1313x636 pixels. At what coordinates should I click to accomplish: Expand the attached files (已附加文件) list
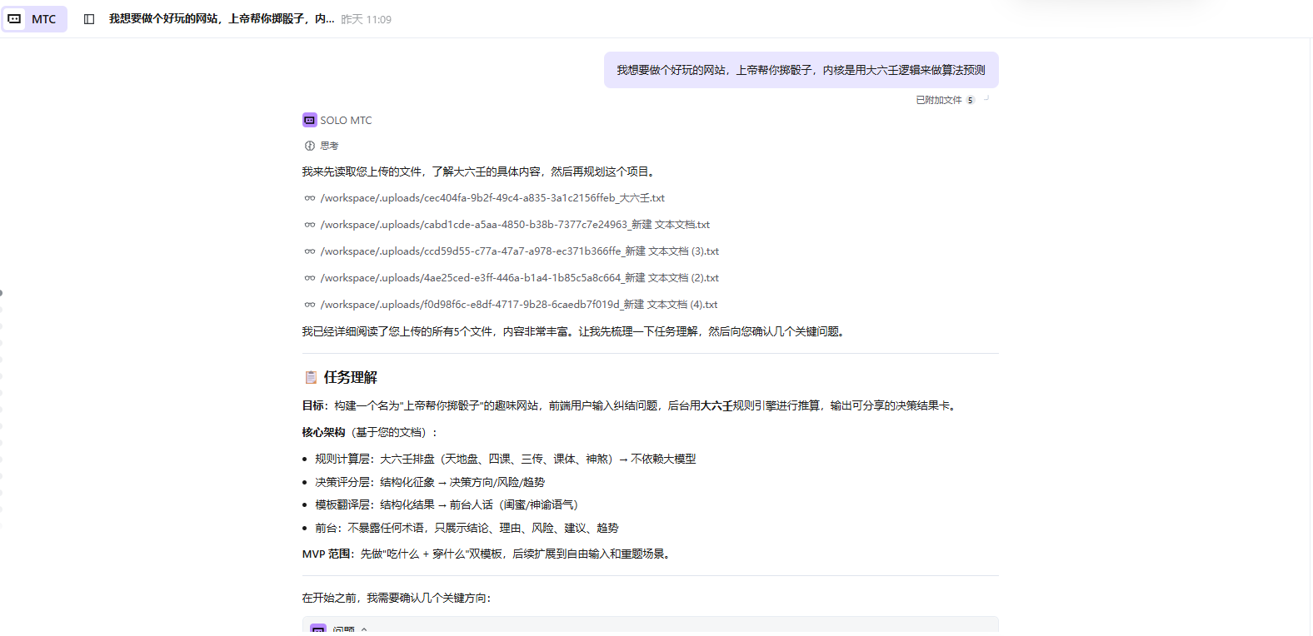click(x=938, y=100)
